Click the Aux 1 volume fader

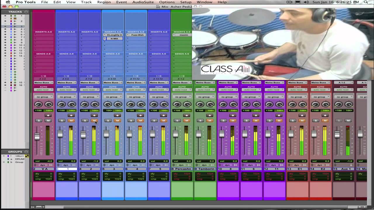click(x=337, y=134)
